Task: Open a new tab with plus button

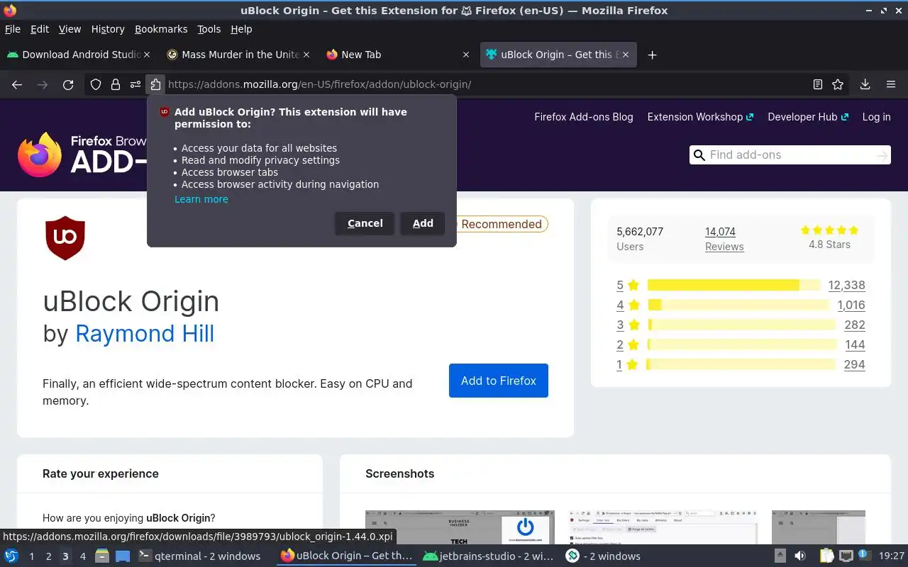Action: point(652,55)
